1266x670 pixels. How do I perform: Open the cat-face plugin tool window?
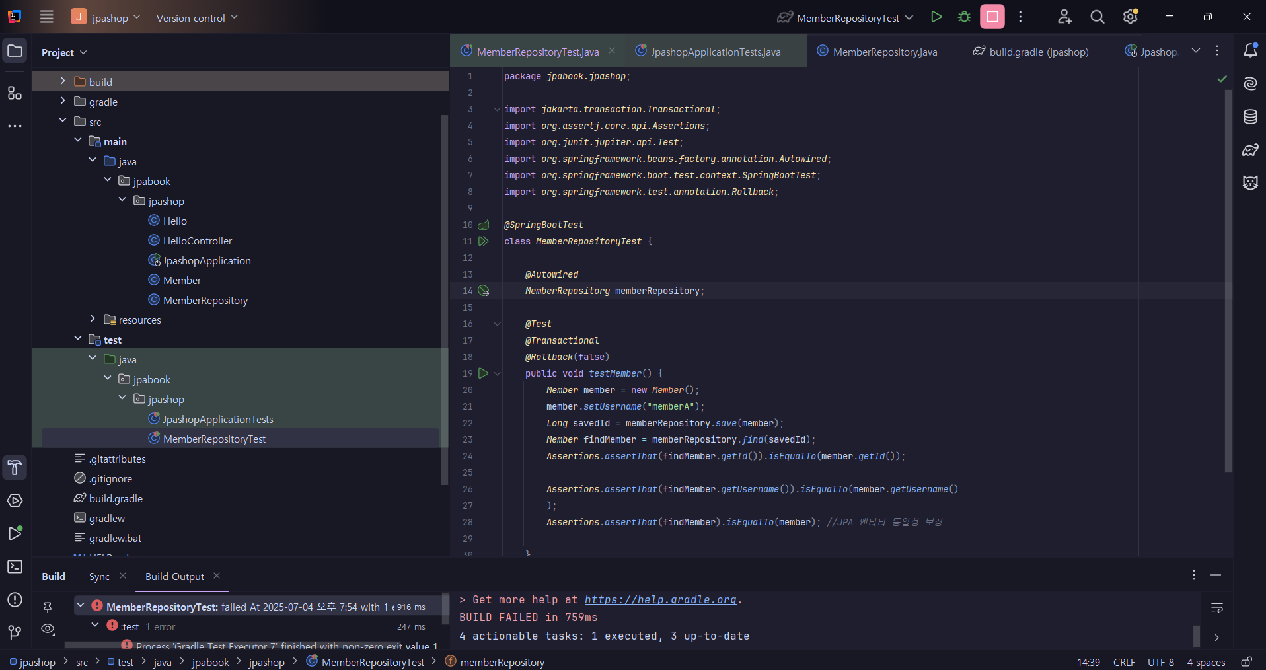1250,183
